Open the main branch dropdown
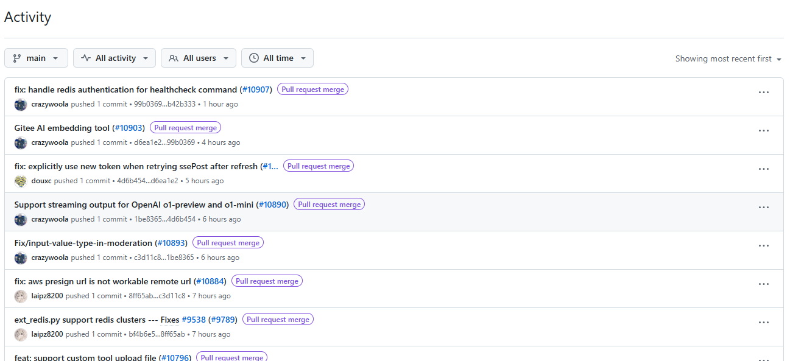This screenshot has width=790, height=361. 36,58
